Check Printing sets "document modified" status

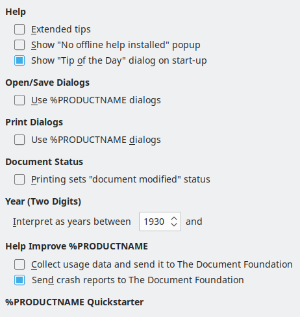click(19, 179)
